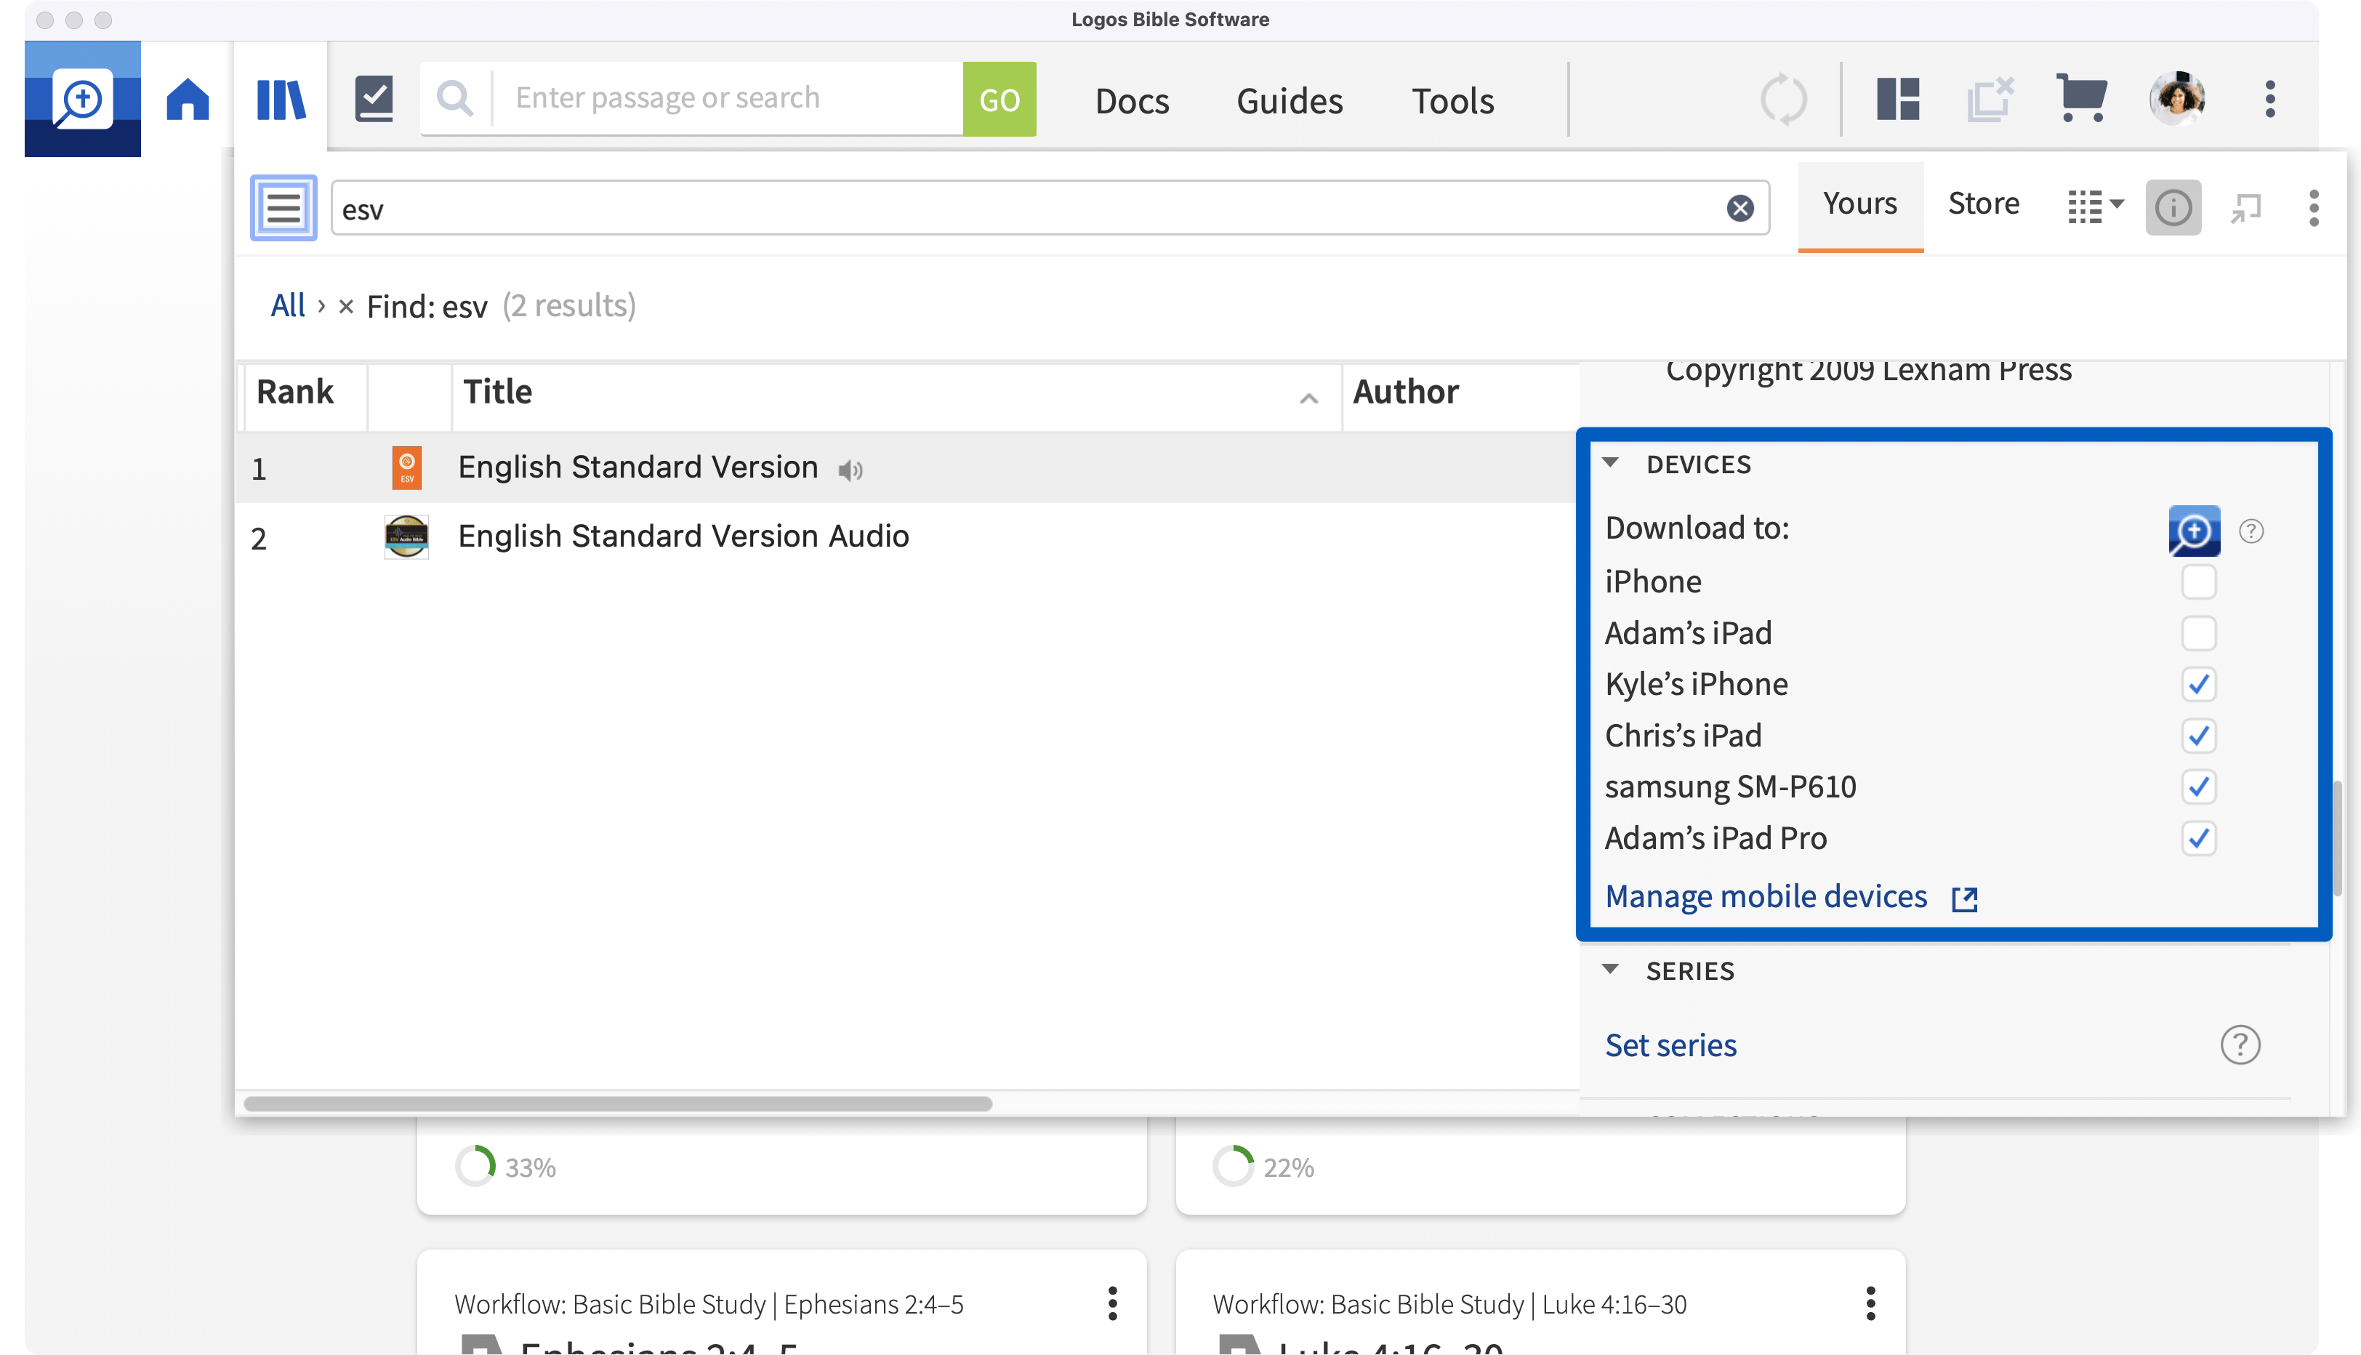Select English Standard Version Audio row
Screen dimensions: 2361x1355
point(906,537)
